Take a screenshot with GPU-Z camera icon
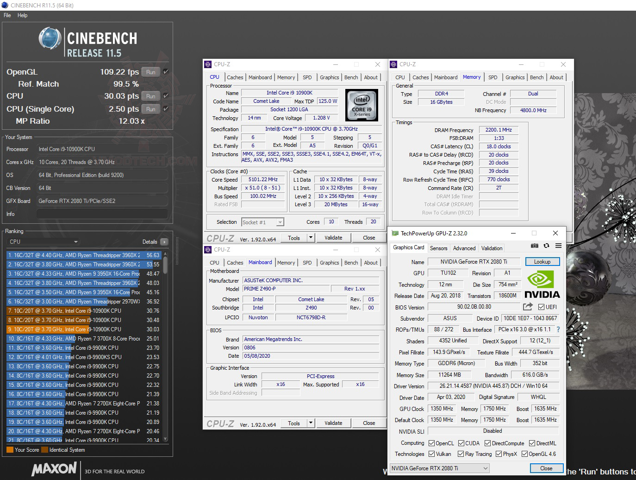Screen dimensions: 636x480 [535, 246]
